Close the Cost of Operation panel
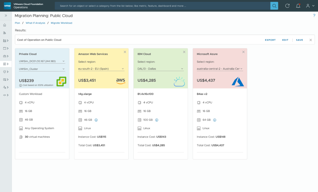This screenshot has height=192, width=318. (x=311, y=40)
